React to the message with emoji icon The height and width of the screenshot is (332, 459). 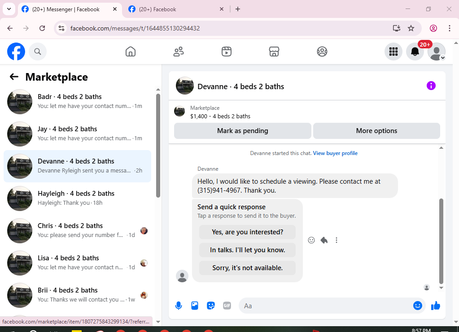coord(311,240)
